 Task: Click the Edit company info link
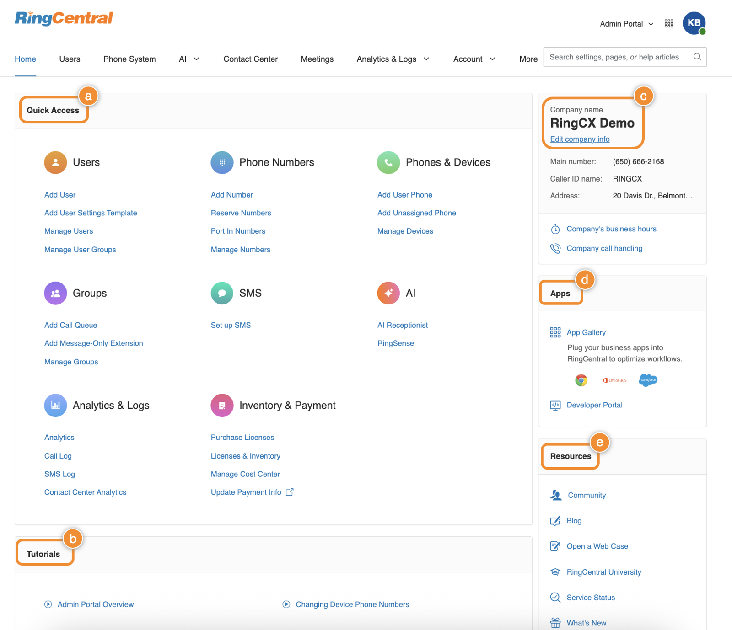click(x=580, y=139)
